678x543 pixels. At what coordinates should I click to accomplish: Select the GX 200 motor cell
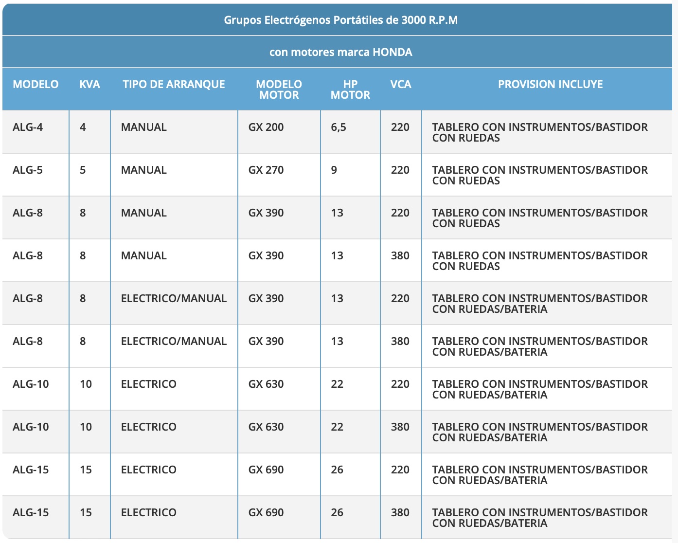(266, 127)
